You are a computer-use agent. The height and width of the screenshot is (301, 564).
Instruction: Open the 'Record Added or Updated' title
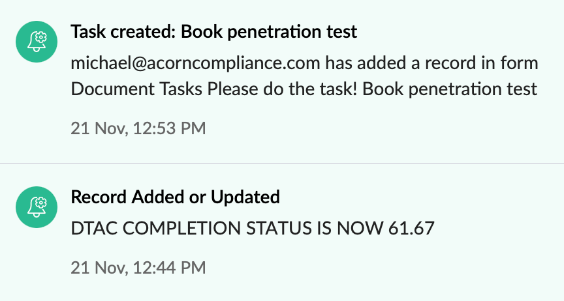[175, 196]
